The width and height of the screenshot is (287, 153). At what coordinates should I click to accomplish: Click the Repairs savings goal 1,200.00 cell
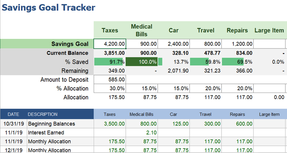[237, 44]
